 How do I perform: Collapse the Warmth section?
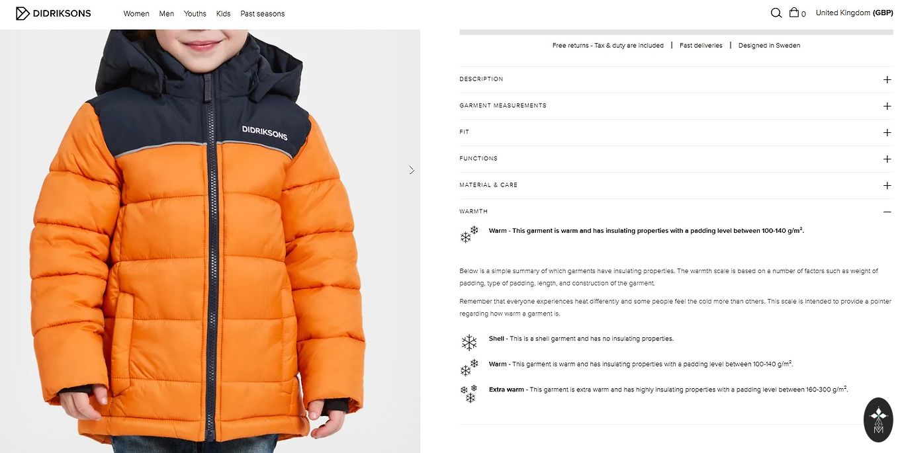(676, 212)
